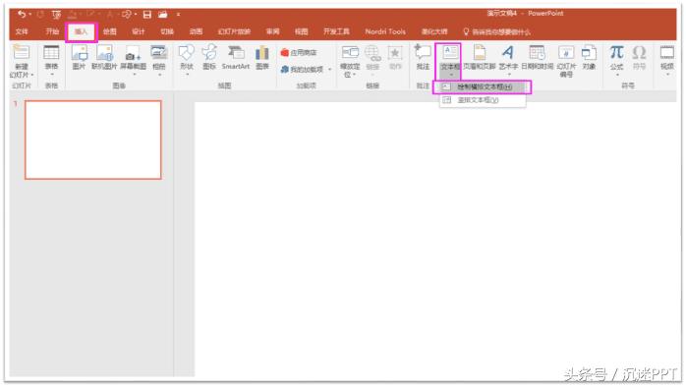Image resolution: width=686 pixels, height=387 pixels.
Task: Expand the Equation dropdown arrow
Action: click(x=617, y=75)
